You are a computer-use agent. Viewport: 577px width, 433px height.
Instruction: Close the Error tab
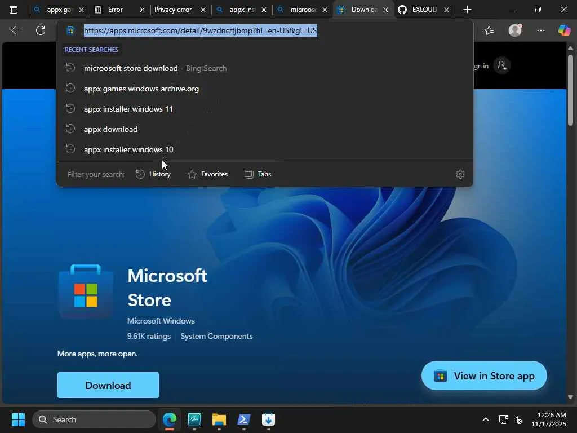tap(142, 10)
